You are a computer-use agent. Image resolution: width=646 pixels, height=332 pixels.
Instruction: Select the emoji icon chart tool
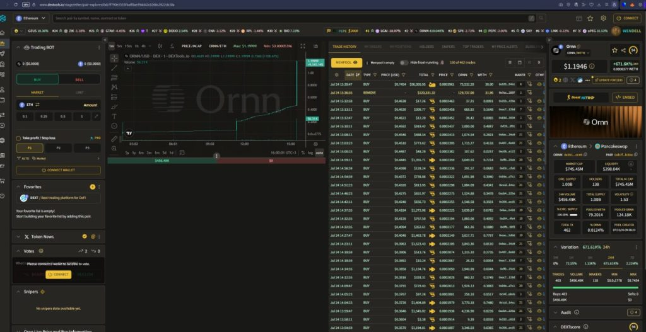click(114, 126)
